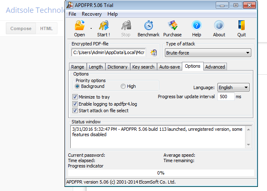Screen dimensions: 267x191
Task: Click the HTML button in background page
Action: (x=46, y=28)
